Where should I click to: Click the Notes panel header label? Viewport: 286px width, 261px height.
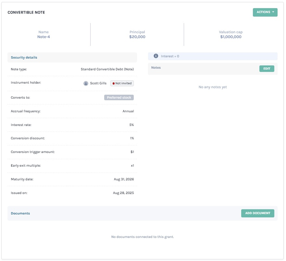coord(156,67)
